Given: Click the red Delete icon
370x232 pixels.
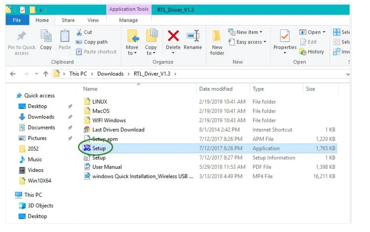Looking at the screenshot, I should 173,36.
